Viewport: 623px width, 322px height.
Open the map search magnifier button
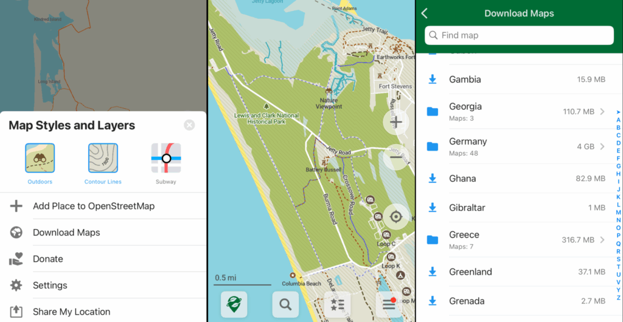pos(285,304)
